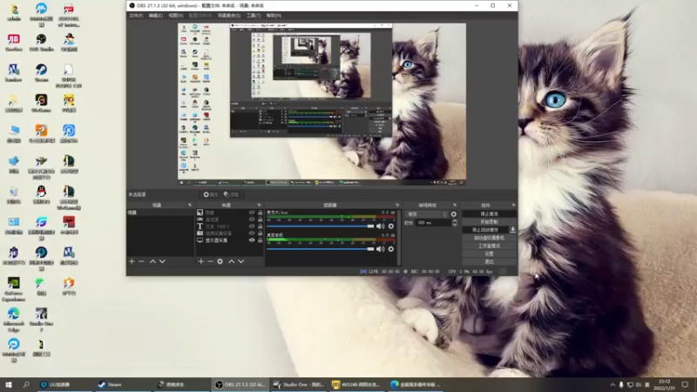Click the 停止回放缓存 button
The height and width of the screenshot is (392, 697).
tap(485, 230)
